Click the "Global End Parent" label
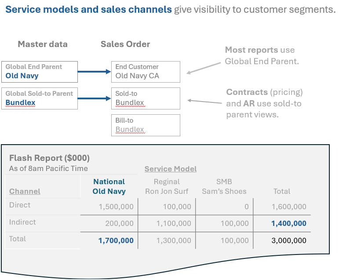The height and width of the screenshot is (280, 339). pyautogui.click(x=34, y=67)
